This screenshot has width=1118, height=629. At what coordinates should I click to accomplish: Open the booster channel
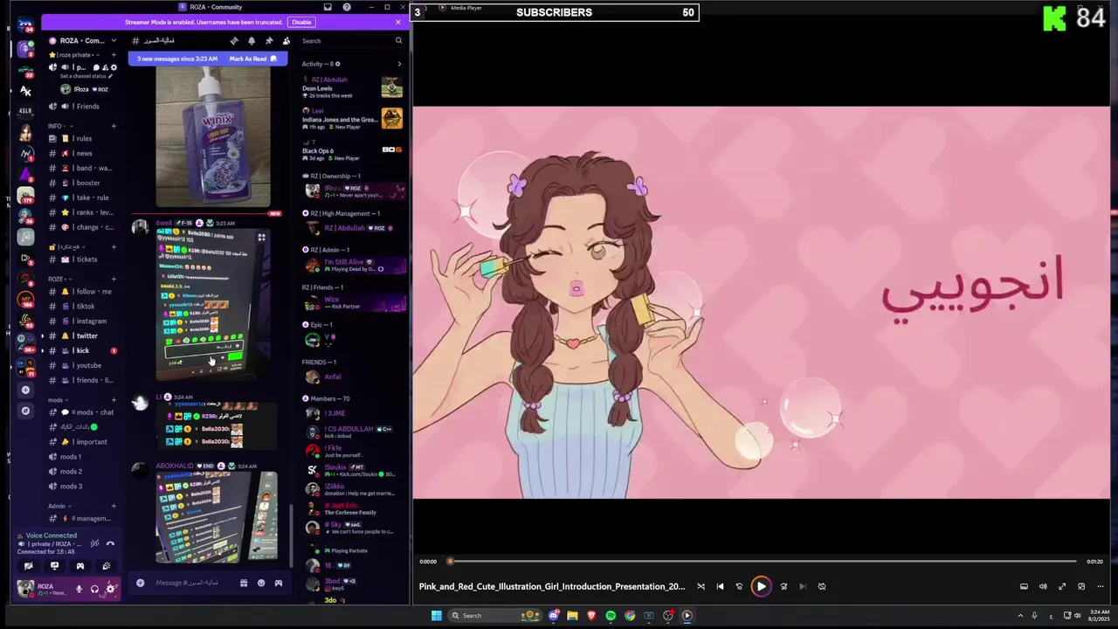coord(82,183)
